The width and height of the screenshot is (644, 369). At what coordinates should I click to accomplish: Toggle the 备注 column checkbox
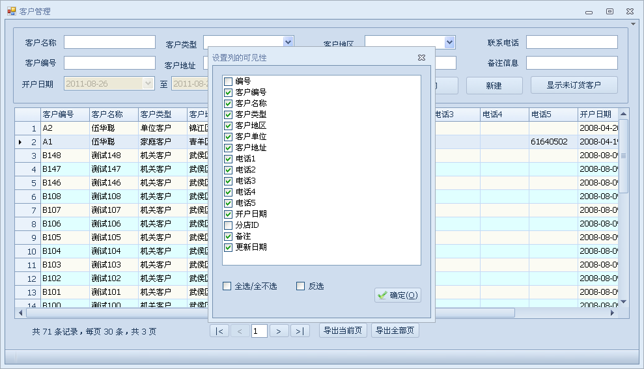(229, 236)
